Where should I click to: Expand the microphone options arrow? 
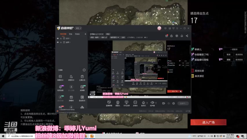tap(147, 103)
